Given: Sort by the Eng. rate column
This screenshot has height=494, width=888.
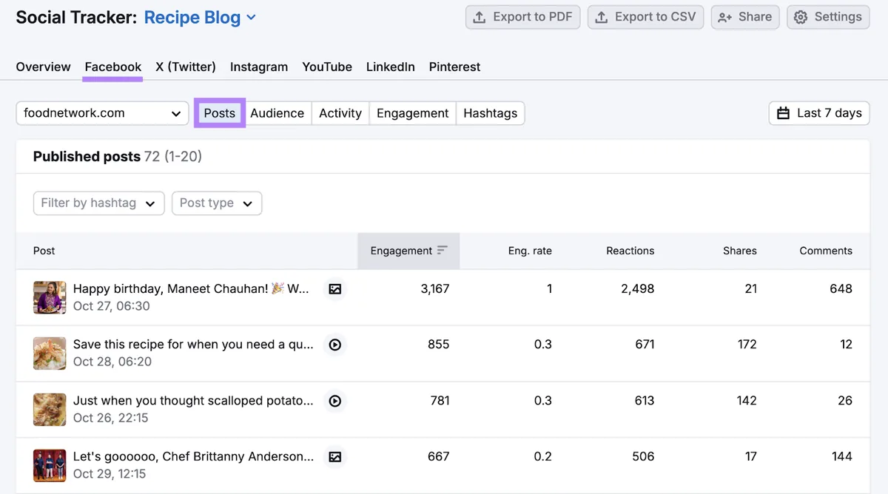Looking at the screenshot, I should (x=530, y=251).
